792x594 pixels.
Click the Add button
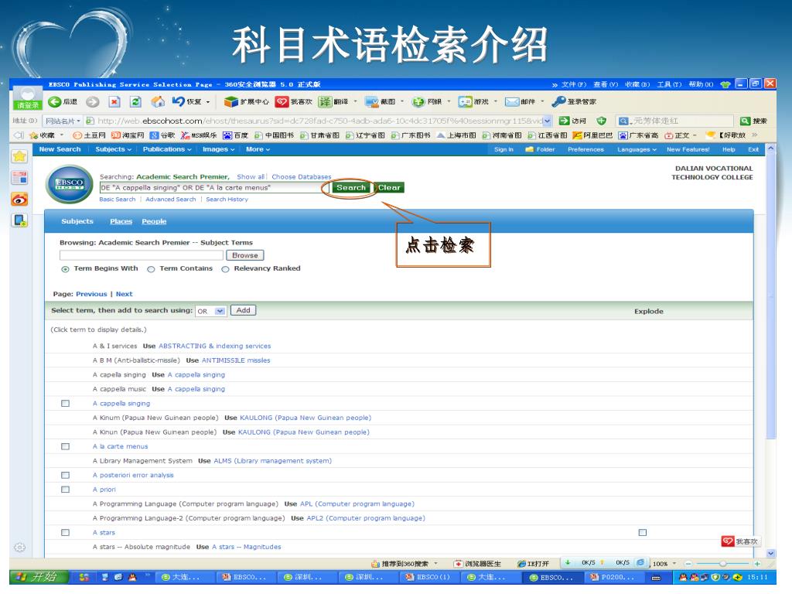pos(243,310)
